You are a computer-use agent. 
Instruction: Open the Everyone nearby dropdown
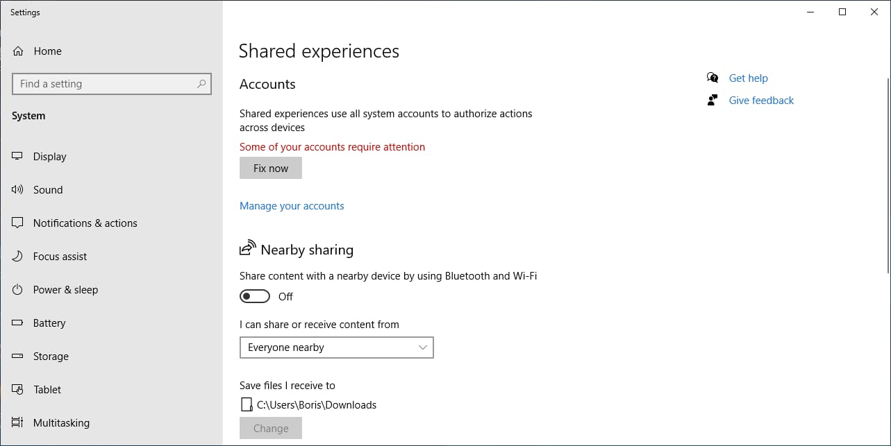click(x=336, y=348)
